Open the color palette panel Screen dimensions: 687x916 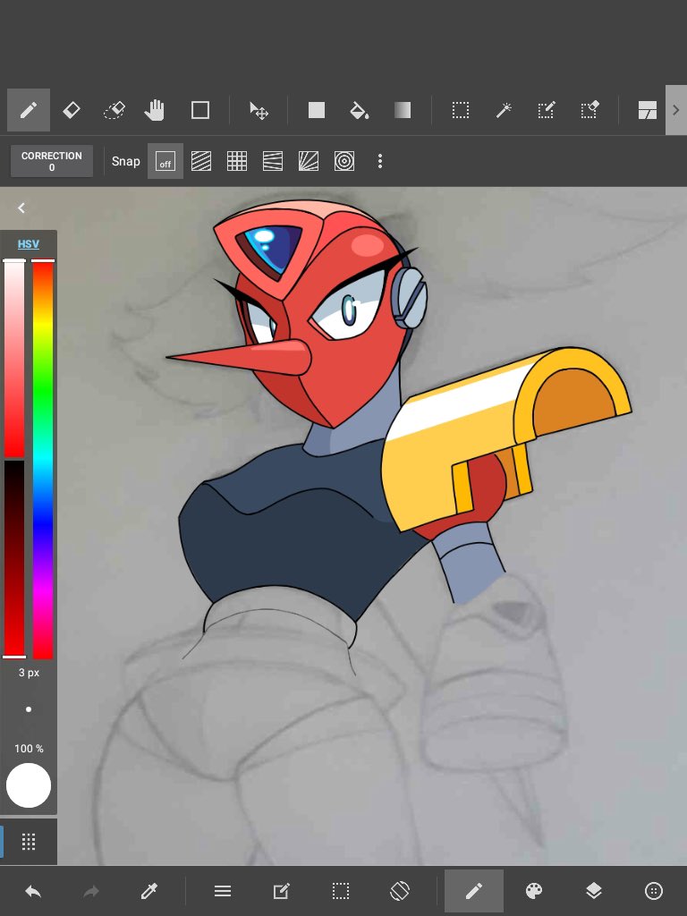click(534, 891)
